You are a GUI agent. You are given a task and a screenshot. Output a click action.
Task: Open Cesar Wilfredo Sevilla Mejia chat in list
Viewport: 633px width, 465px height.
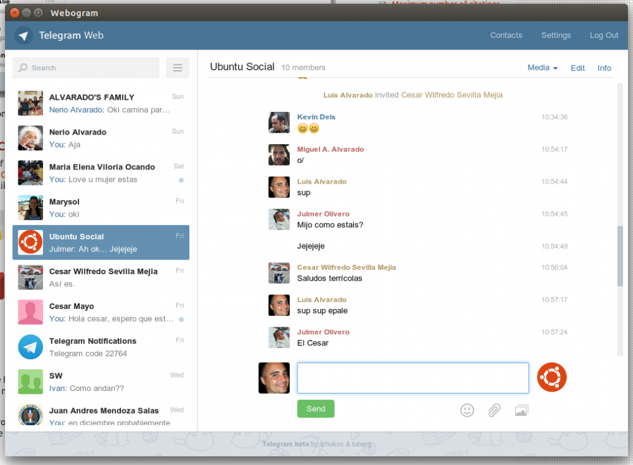pos(101,277)
